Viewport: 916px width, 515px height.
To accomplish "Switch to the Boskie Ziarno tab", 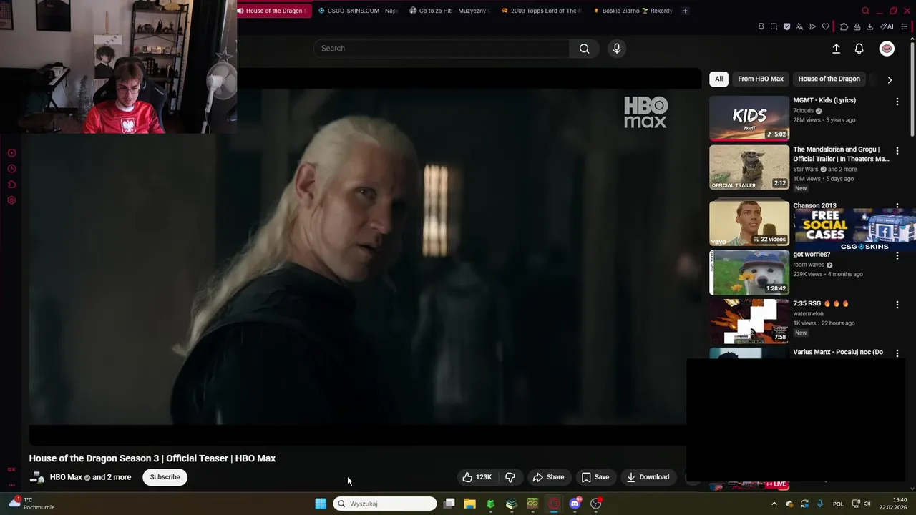I will pyautogui.click(x=633, y=11).
